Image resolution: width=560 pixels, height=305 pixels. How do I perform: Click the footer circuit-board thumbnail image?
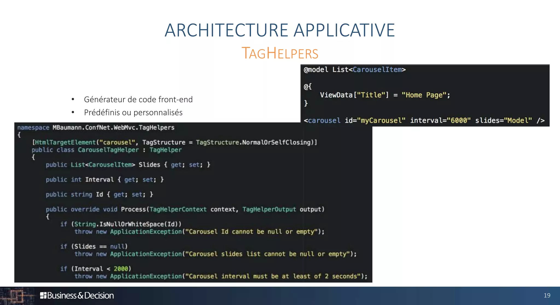click(x=17, y=296)
